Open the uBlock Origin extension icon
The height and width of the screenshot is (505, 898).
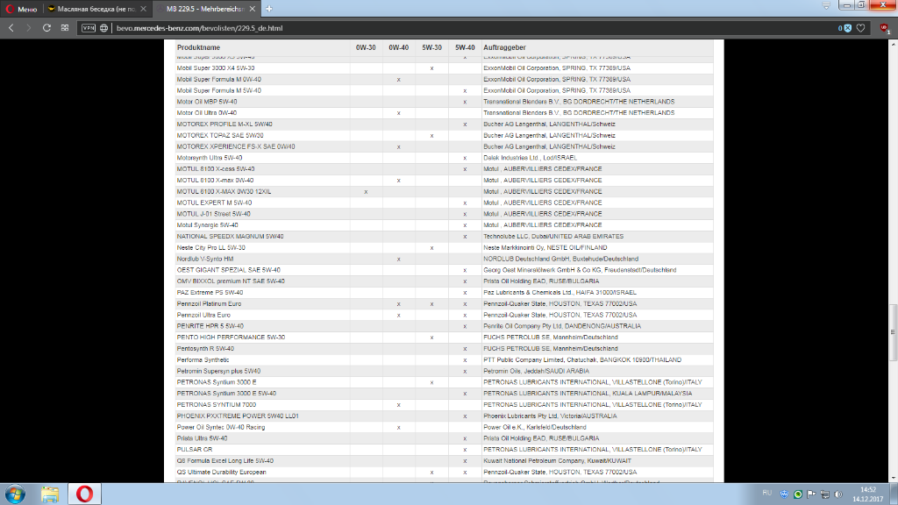point(883,28)
